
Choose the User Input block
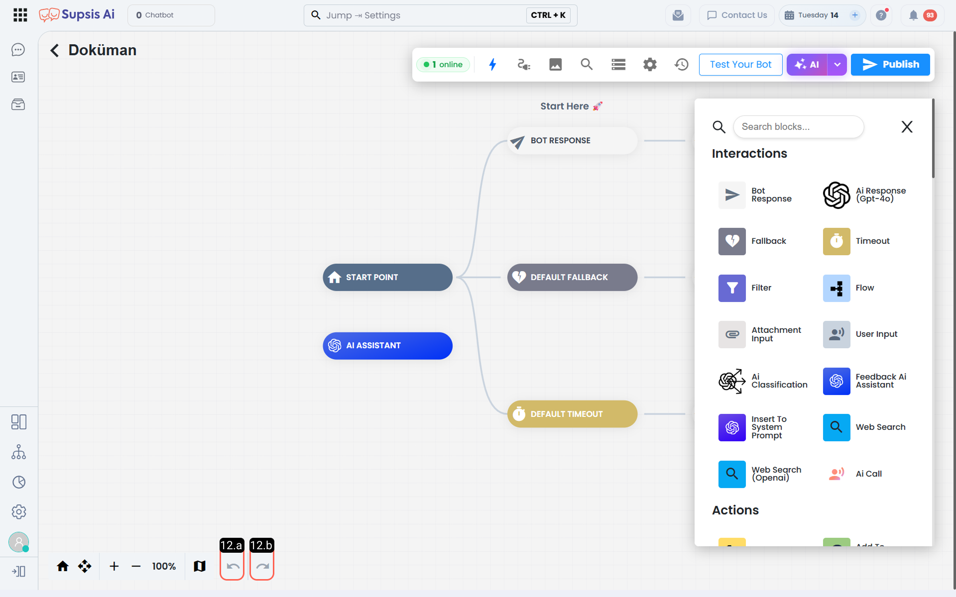(x=860, y=334)
